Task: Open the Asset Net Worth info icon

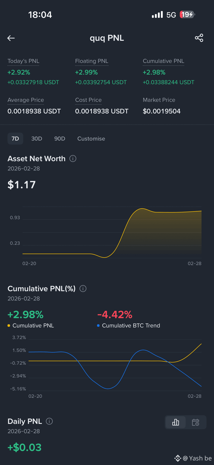Action: point(73,159)
